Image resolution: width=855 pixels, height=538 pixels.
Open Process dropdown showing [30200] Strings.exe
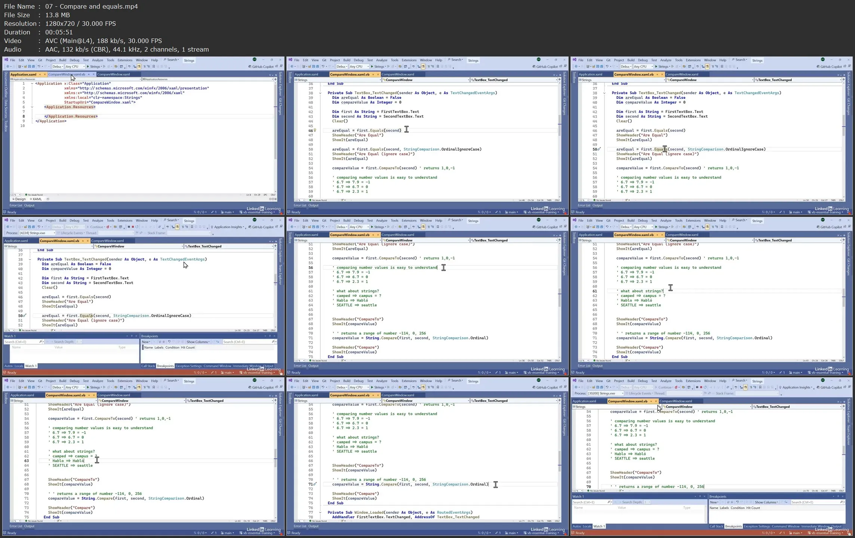click(x=605, y=393)
